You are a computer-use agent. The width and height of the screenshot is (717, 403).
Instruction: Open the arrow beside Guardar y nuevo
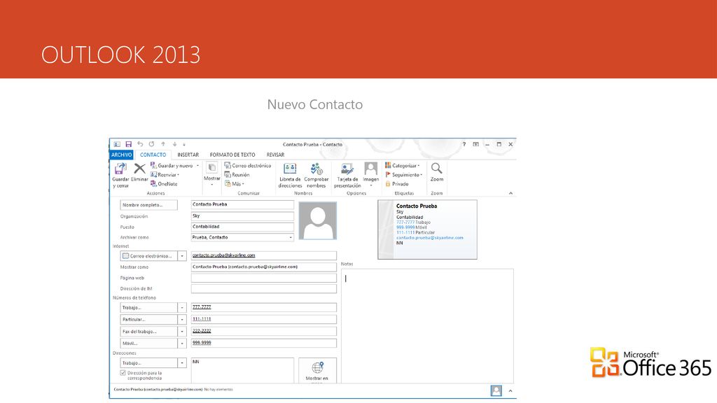pos(197,166)
